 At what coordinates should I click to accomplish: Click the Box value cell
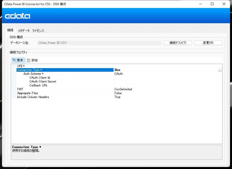click(x=166, y=70)
